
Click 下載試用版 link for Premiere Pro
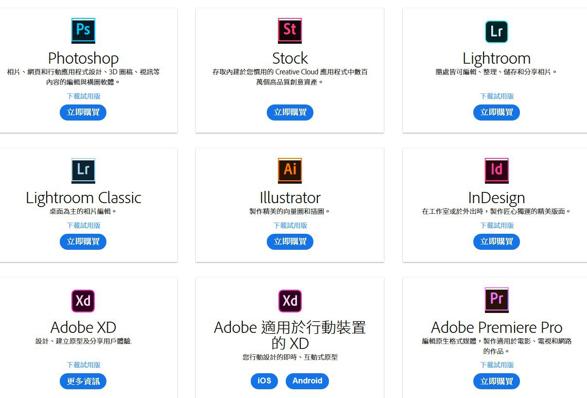point(497,365)
